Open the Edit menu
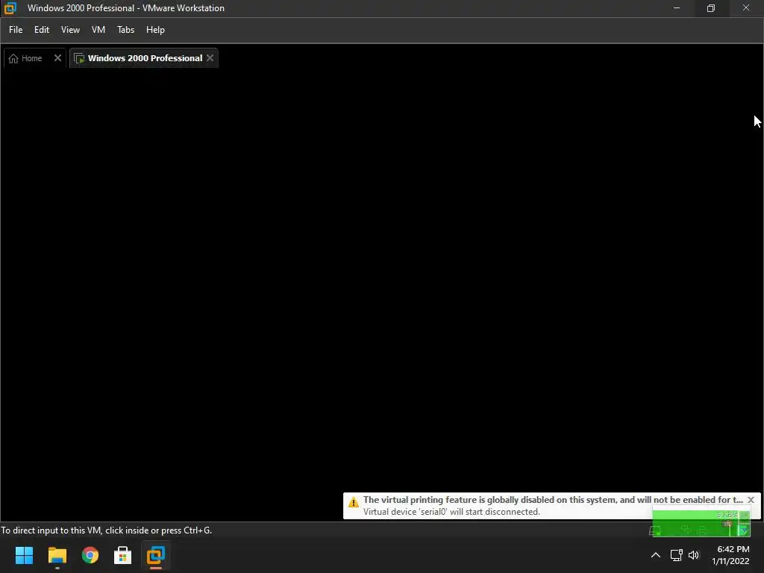 (42, 30)
